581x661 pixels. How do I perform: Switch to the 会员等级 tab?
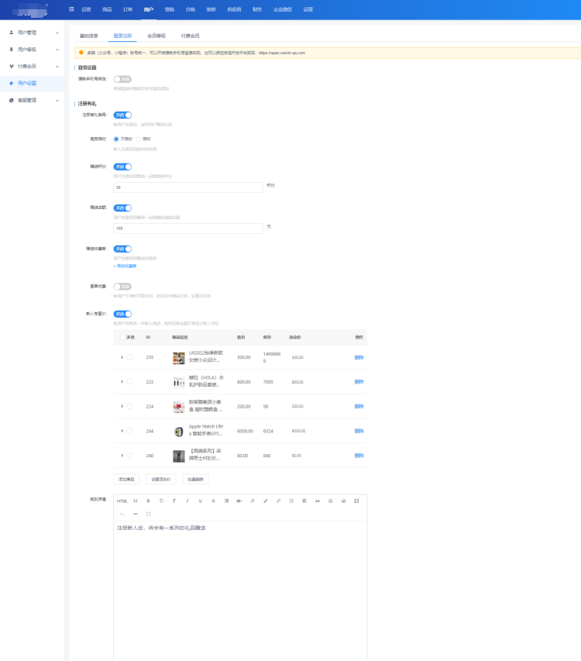[156, 36]
